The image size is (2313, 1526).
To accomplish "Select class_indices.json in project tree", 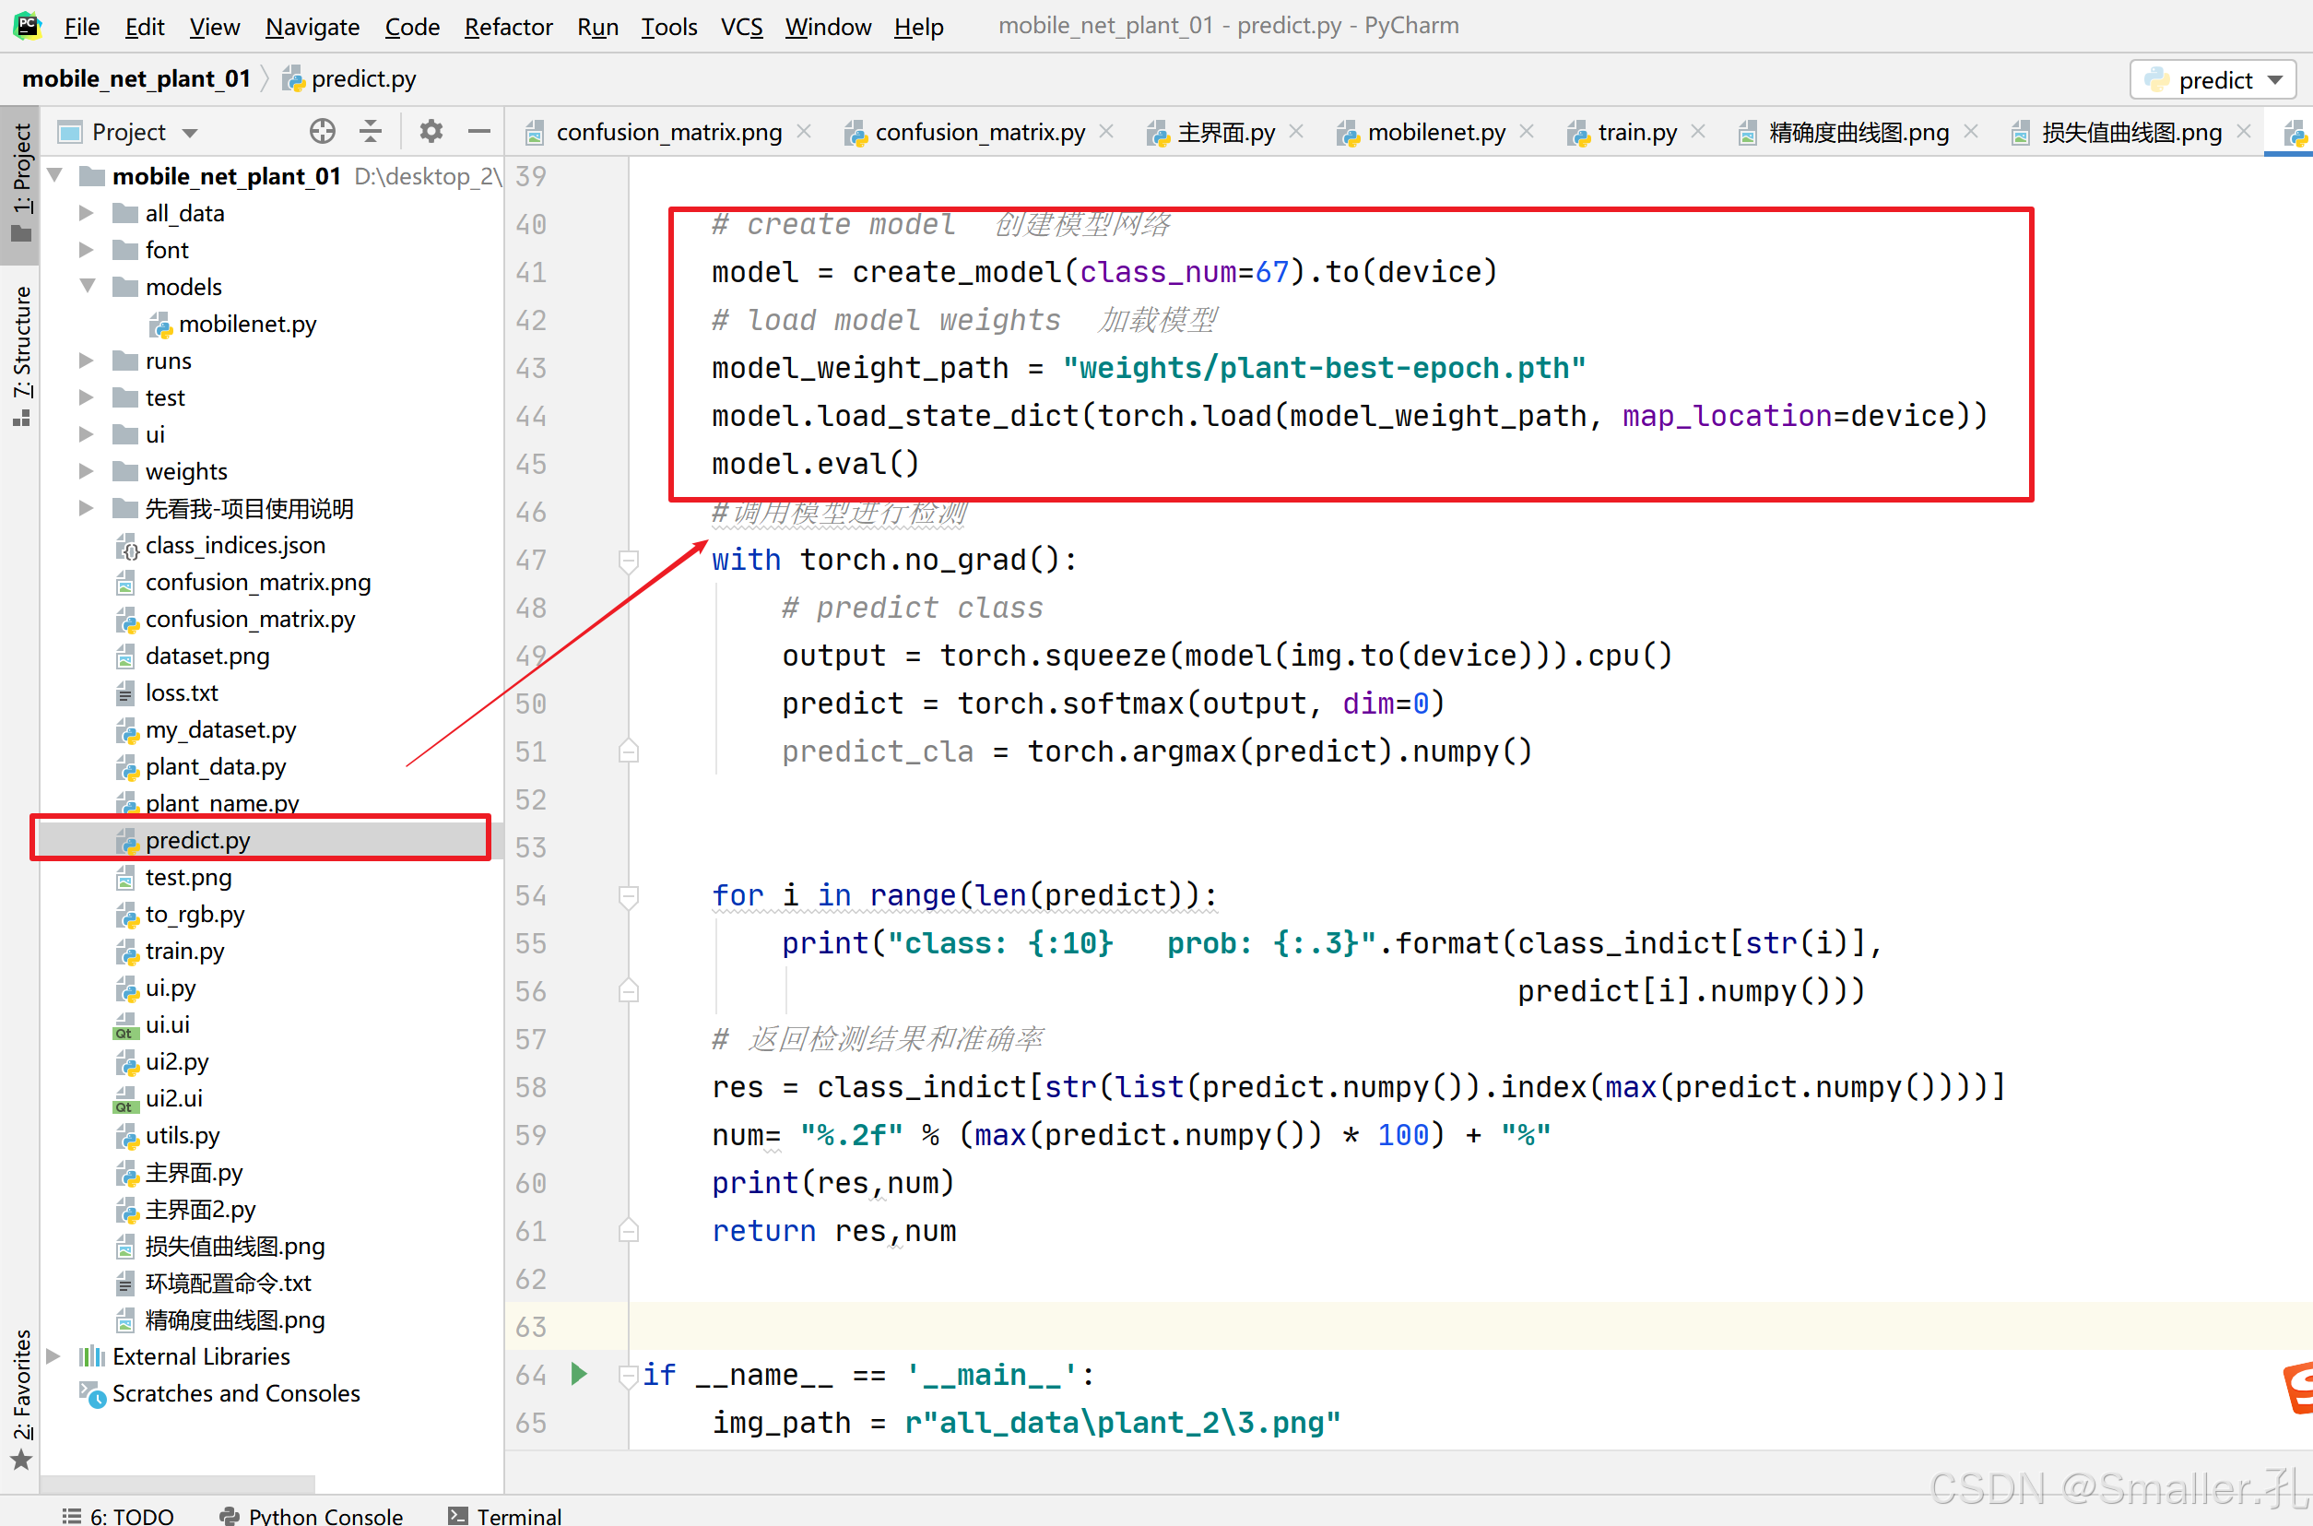I will coord(235,545).
